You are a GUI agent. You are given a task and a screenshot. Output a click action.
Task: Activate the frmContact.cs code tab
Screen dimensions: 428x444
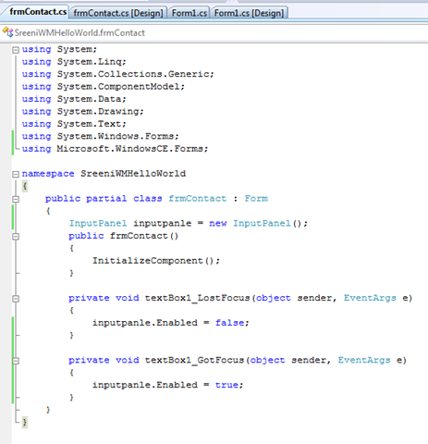[37, 12]
